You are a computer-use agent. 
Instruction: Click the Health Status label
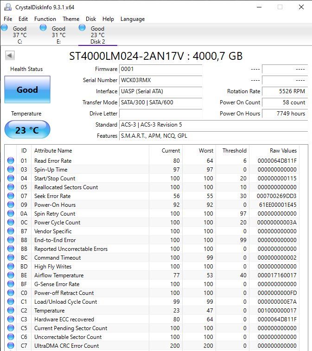[26, 69]
